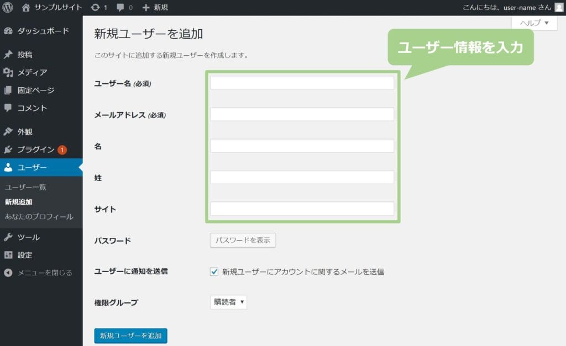This screenshot has height=346, width=566.
Task: Collapse the sidebar with メニューを閉じる
Action: (x=44, y=273)
